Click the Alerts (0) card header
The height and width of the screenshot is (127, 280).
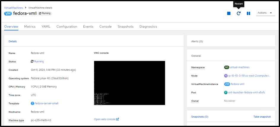(x=231, y=41)
